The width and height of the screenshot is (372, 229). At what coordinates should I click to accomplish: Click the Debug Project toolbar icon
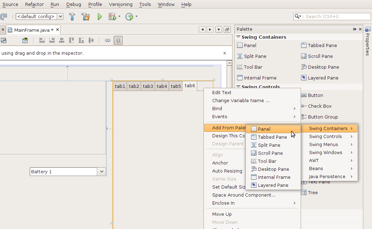click(x=113, y=17)
